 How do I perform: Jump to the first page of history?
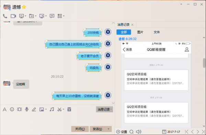(x=186, y=132)
